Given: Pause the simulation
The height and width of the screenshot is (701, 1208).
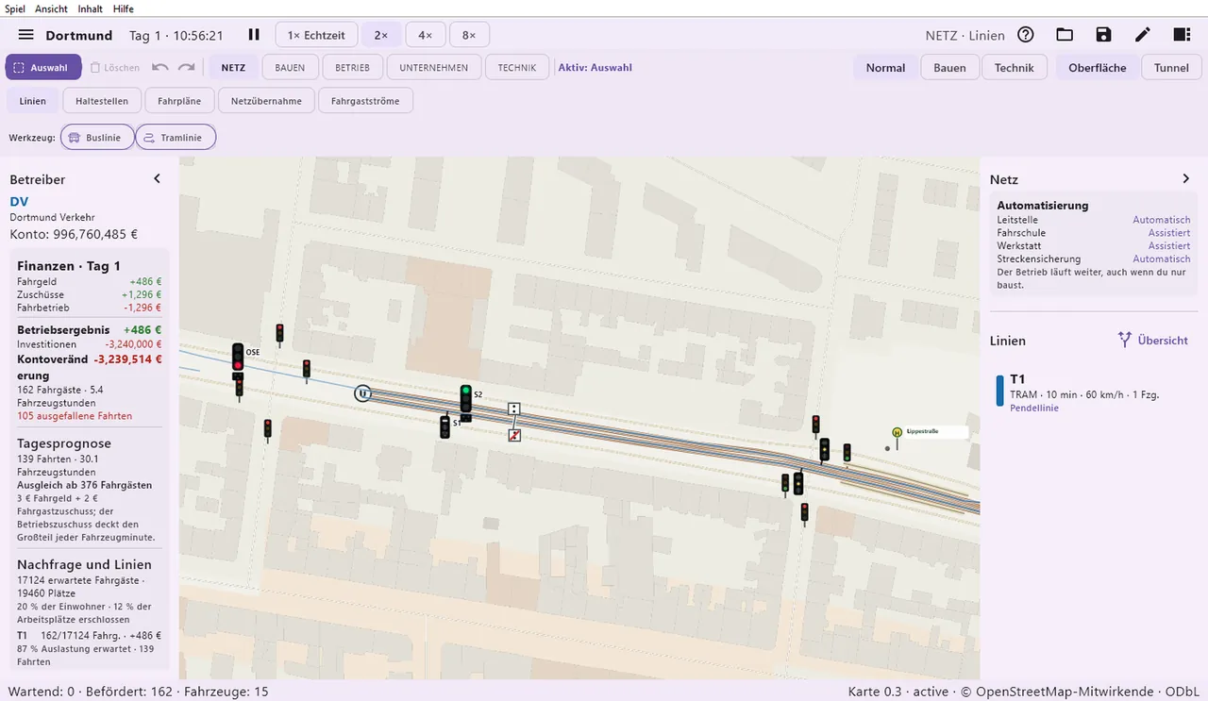Looking at the screenshot, I should pyautogui.click(x=254, y=35).
